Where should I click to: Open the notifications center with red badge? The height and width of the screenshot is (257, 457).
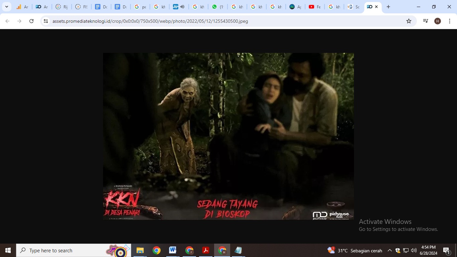point(446,250)
